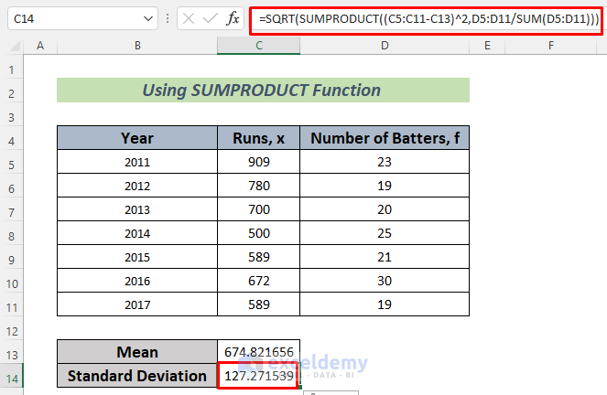607x395 pixels.
Task: Select the Runs cell containing 909
Action: 259,163
